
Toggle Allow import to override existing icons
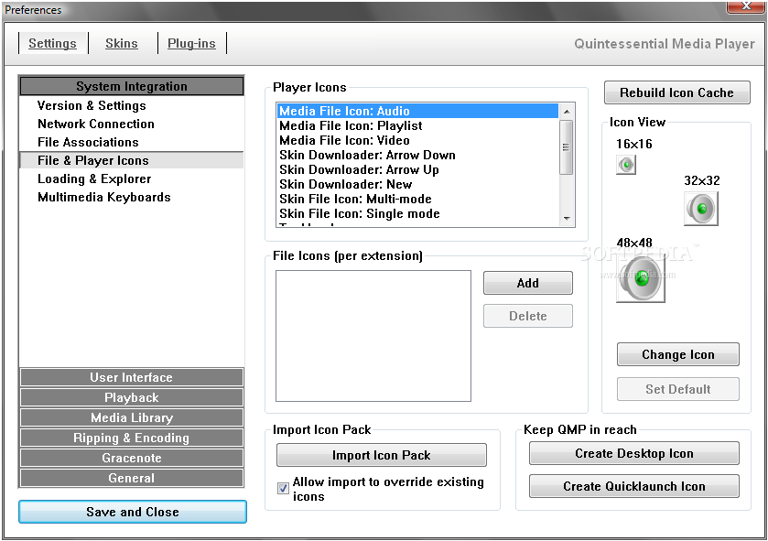point(283,488)
